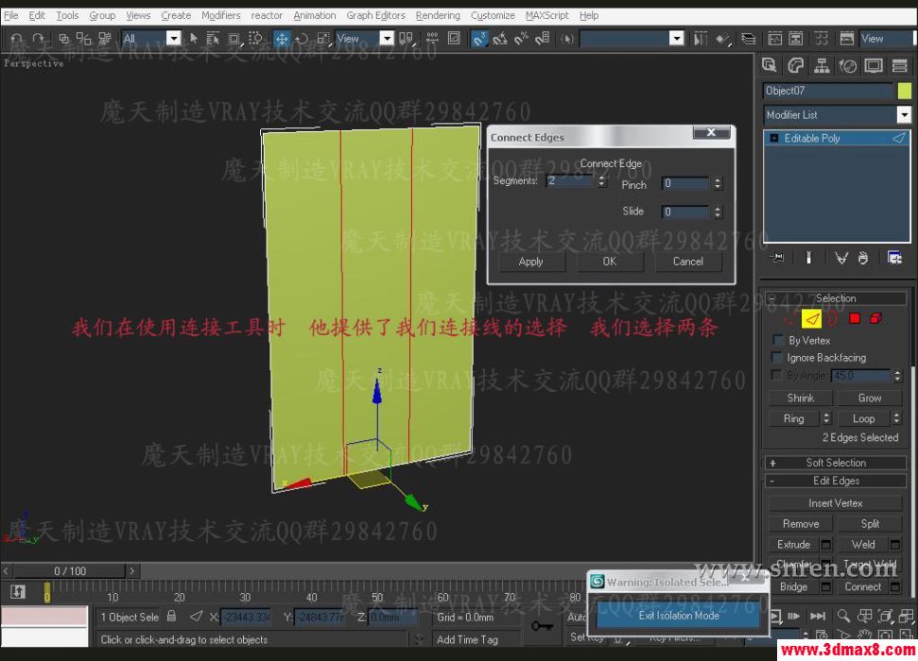This screenshot has height=661, width=918.
Task: Toggle the Pin Stack icon below modifier stack
Action: [777, 257]
